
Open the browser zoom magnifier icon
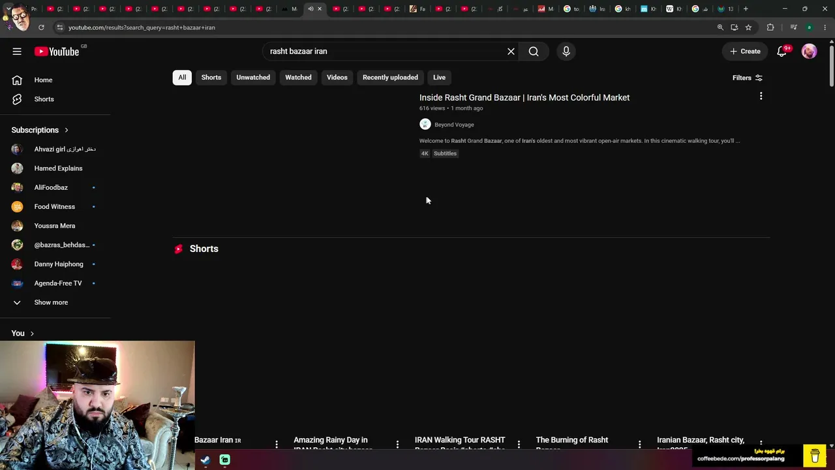pos(720,27)
